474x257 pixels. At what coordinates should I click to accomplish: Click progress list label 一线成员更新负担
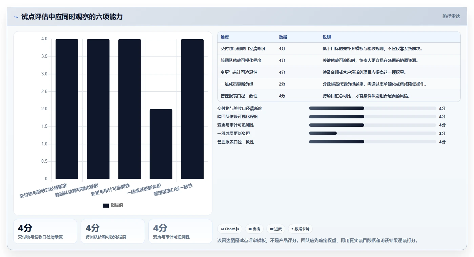tap(233, 134)
